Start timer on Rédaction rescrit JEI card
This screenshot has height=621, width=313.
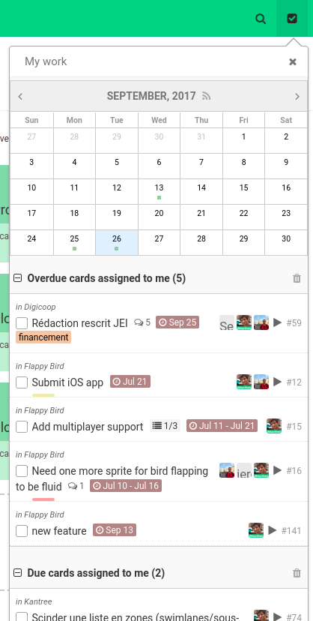tap(277, 322)
